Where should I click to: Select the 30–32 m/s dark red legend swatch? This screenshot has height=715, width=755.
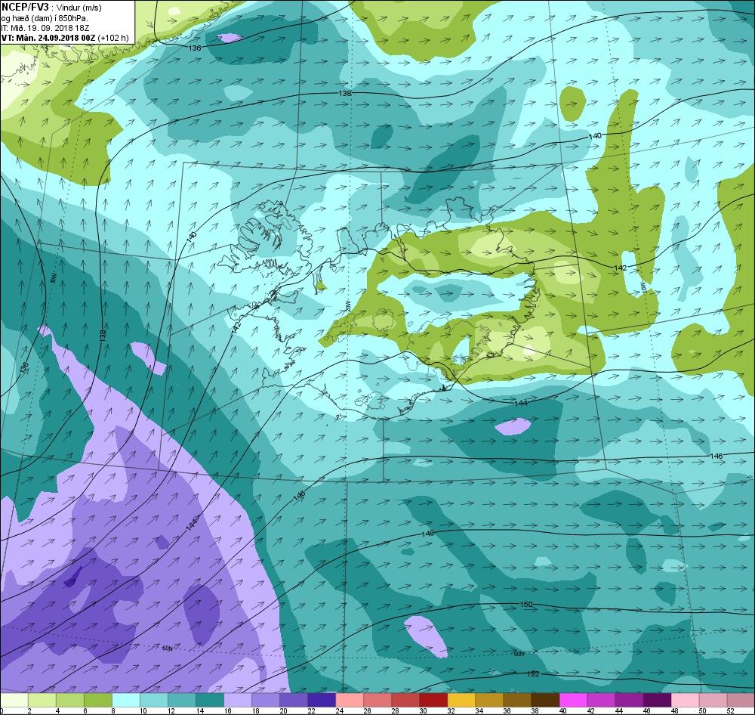(x=433, y=700)
